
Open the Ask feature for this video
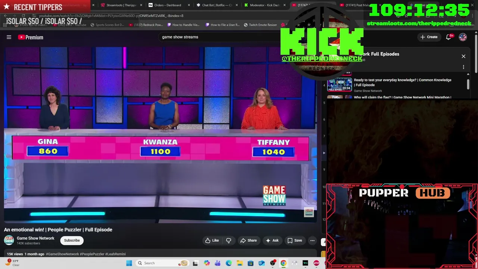[272, 241]
